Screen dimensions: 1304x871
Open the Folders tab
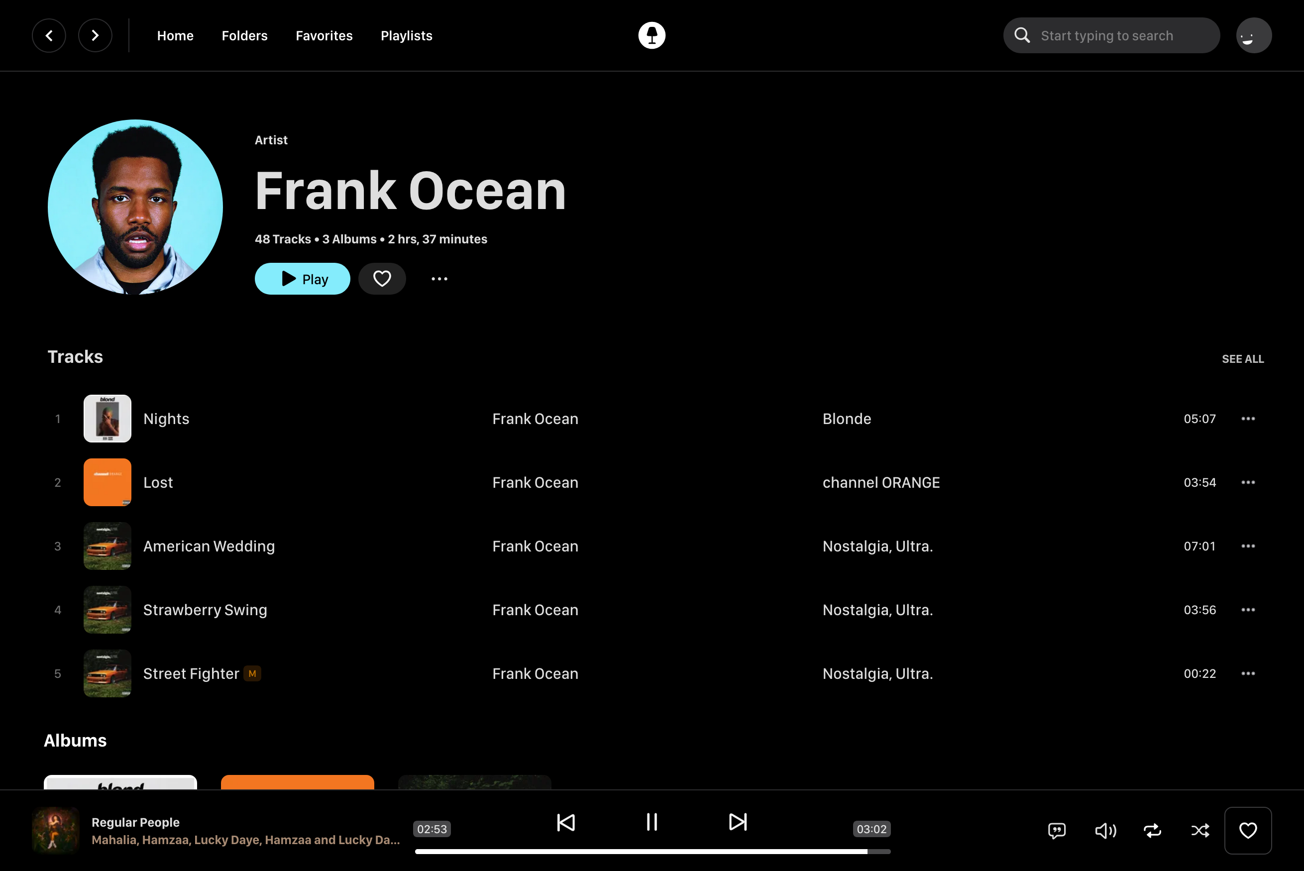pyautogui.click(x=245, y=35)
